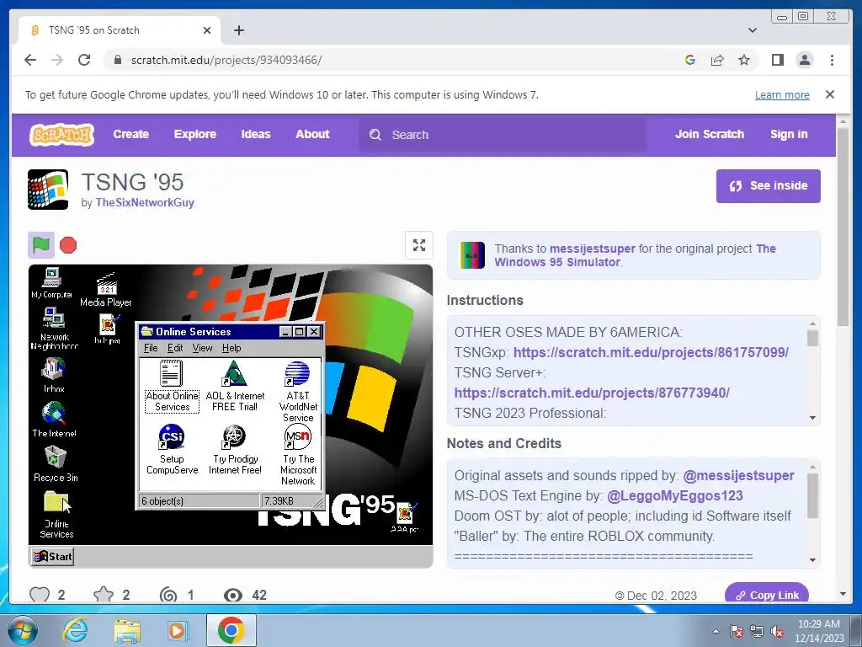862x647 pixels.
Task: Open the Help menu in Online Services
Action: point(231,348)
